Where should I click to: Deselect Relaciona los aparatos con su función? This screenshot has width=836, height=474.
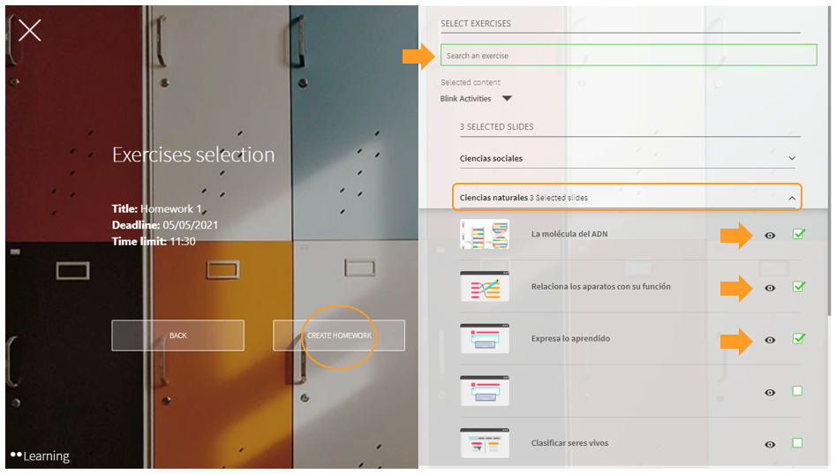click(798, 287)
